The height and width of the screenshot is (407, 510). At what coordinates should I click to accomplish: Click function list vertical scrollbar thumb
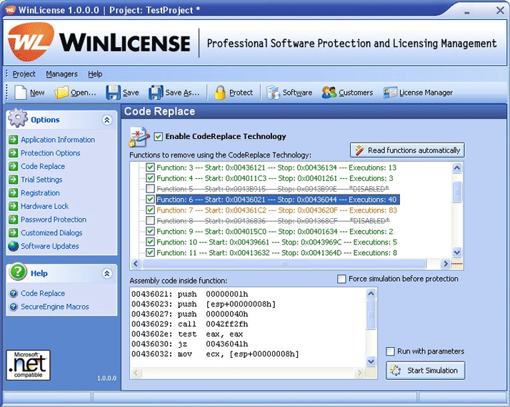point(457,192)
